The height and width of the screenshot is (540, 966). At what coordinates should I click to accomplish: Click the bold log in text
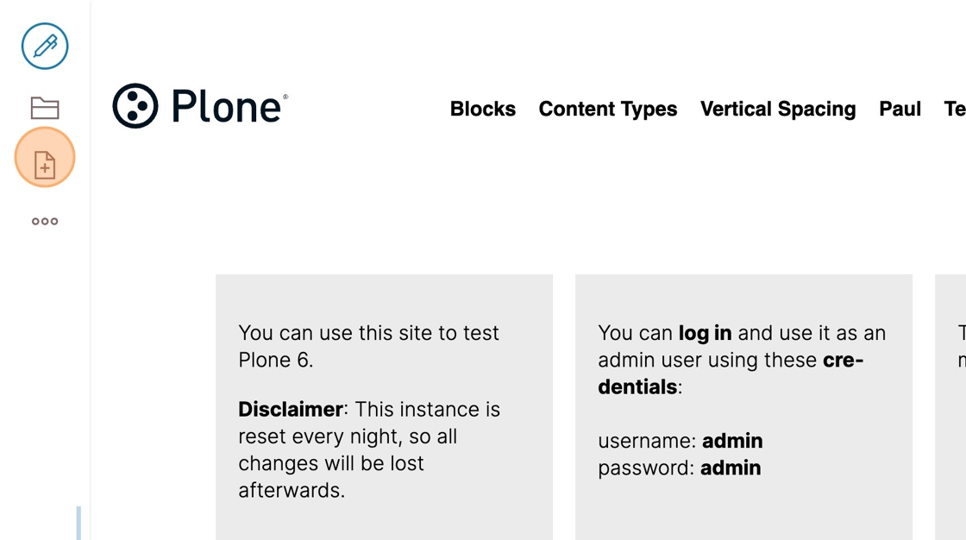(x=705, y=333)
